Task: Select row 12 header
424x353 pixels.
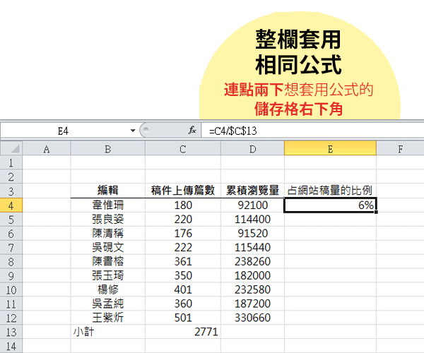Action: pyautogui.click(x=11, y=318)
